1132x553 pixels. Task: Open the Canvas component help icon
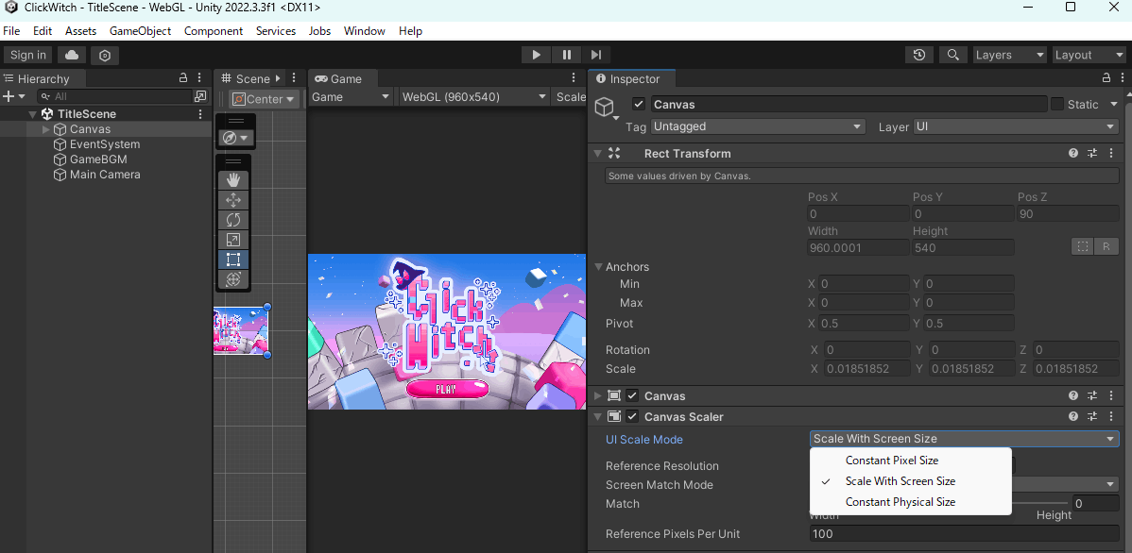click(1073, 395)
